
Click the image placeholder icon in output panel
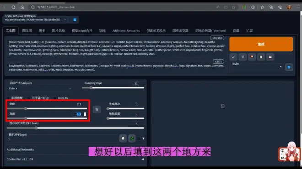point(222,106)
